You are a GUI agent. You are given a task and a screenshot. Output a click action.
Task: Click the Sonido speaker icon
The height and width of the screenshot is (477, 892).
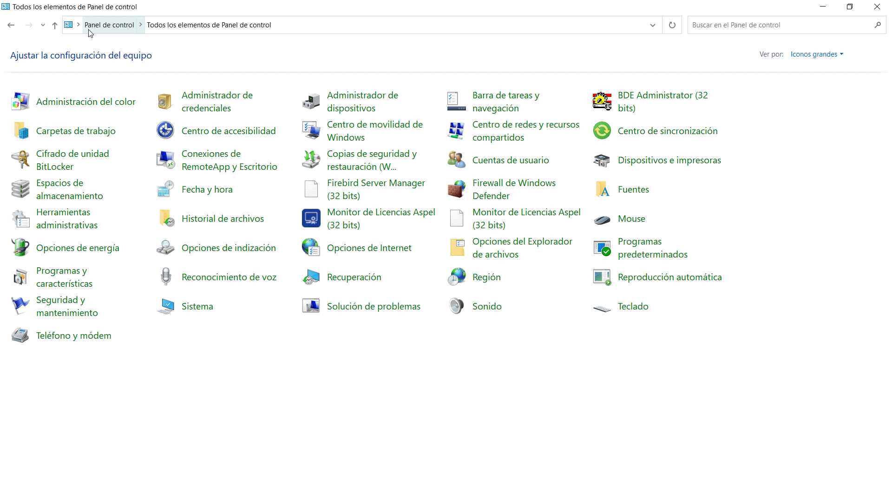[x=456, y=306]
